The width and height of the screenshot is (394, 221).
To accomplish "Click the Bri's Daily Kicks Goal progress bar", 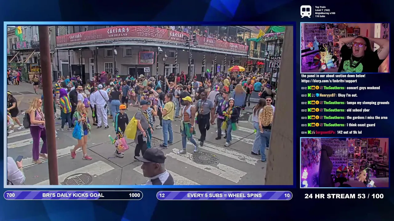I will coord(73,195).
